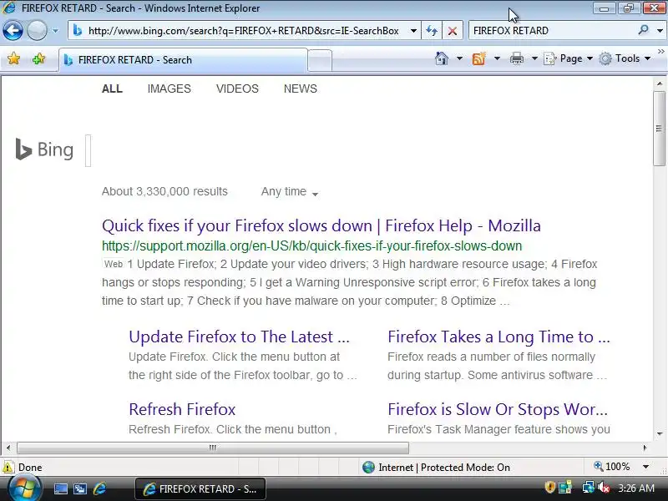
Task: Click the colored-squares system tray icon
Action: (566, 487)
